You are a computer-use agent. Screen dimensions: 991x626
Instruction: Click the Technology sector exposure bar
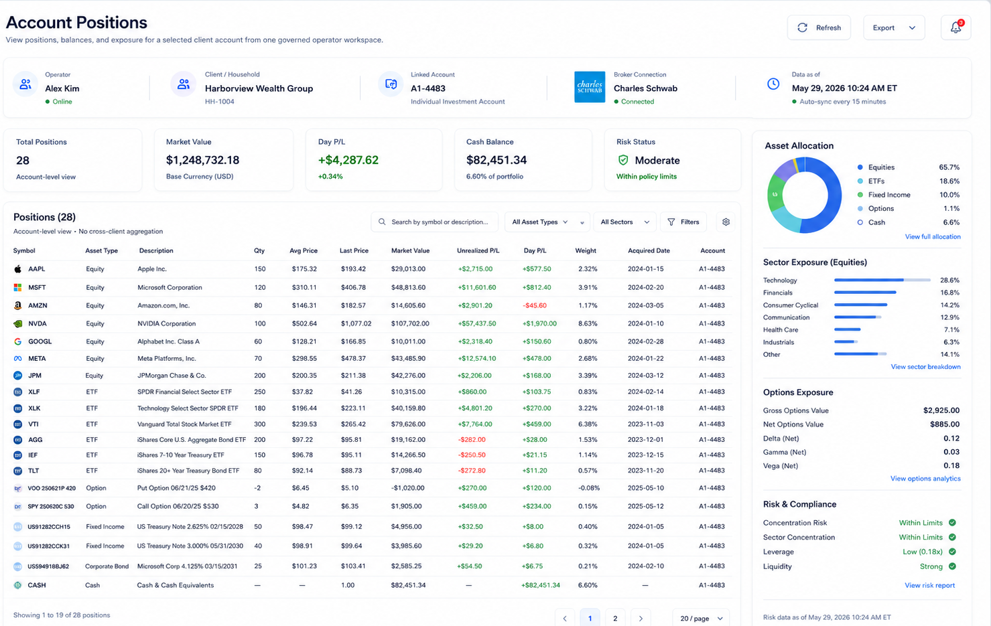pos(882,280)
